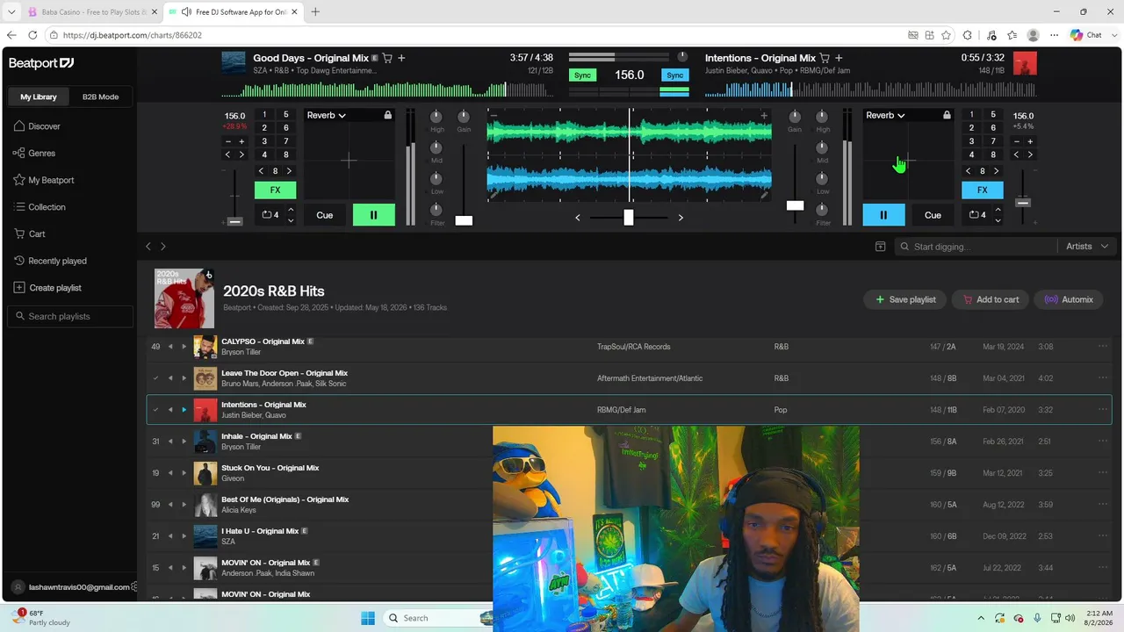Click the left deck volume fader handle
The image size is (1124, 632).
(464, 220)
